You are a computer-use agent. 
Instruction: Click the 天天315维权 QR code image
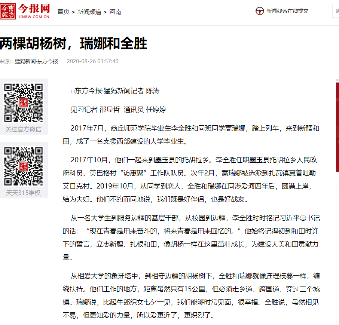[24, 166]
